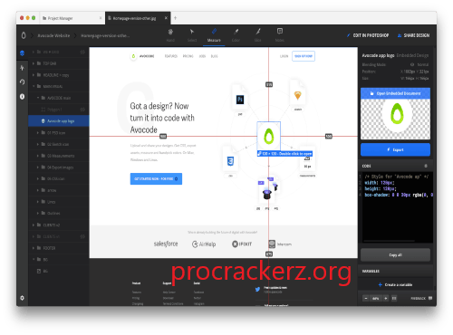Screen dimensions: 453x335
Task: Zoom in with the plus button
Action: [386, 298]
